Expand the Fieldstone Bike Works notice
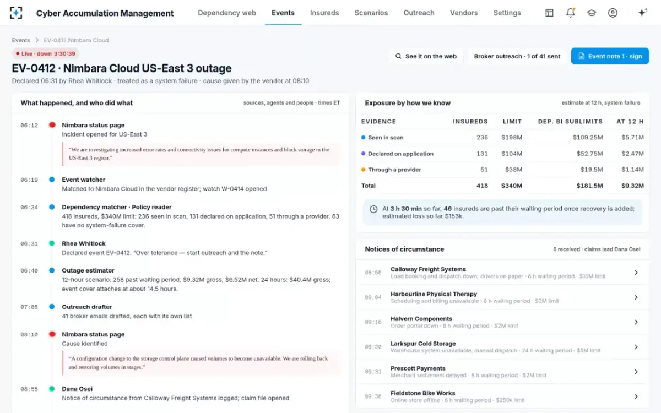This screenshot has width=661, height=413. [636, 396]
